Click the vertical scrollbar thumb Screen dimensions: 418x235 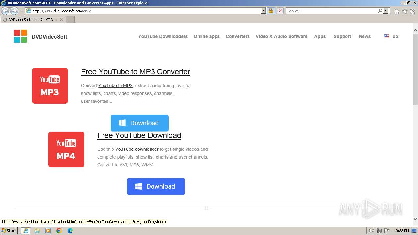[x=415, y=69]
